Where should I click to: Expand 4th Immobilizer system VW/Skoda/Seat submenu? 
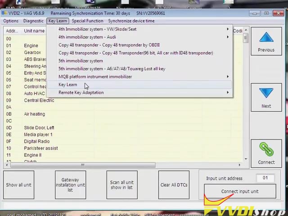pos(139,29)
